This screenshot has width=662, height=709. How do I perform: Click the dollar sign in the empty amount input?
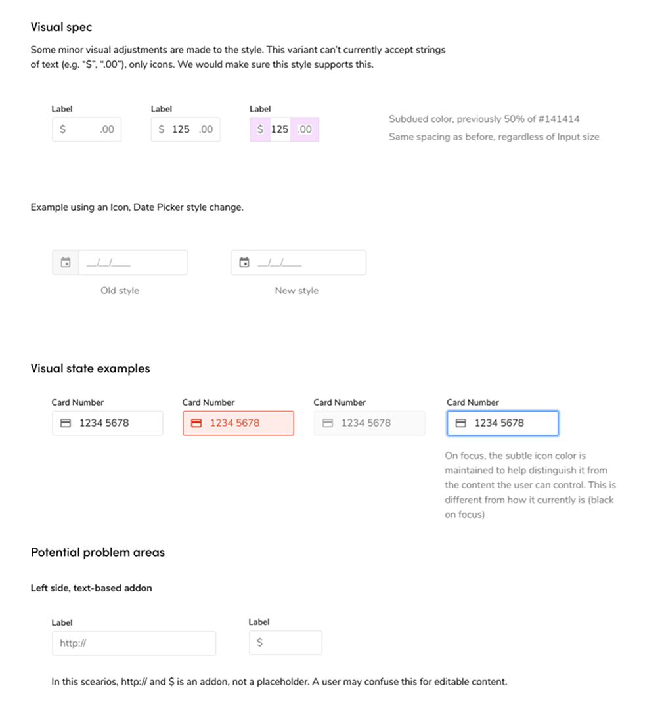[62, 129]
